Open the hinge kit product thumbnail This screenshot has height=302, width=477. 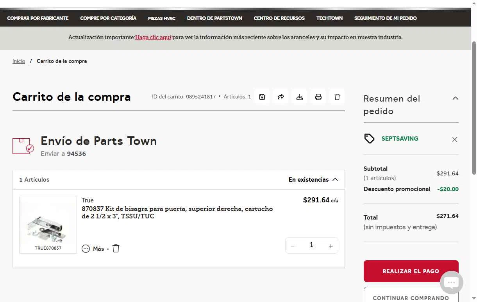pos(48,225)
